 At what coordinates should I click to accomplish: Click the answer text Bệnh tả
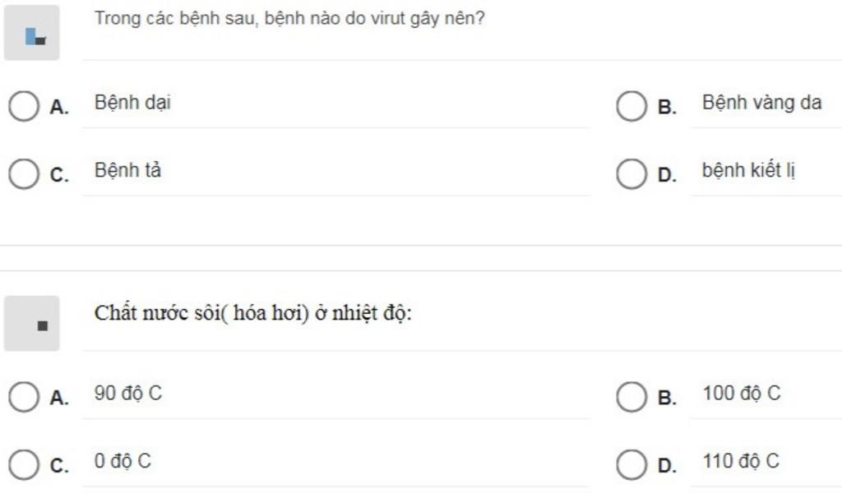(127, 171)
